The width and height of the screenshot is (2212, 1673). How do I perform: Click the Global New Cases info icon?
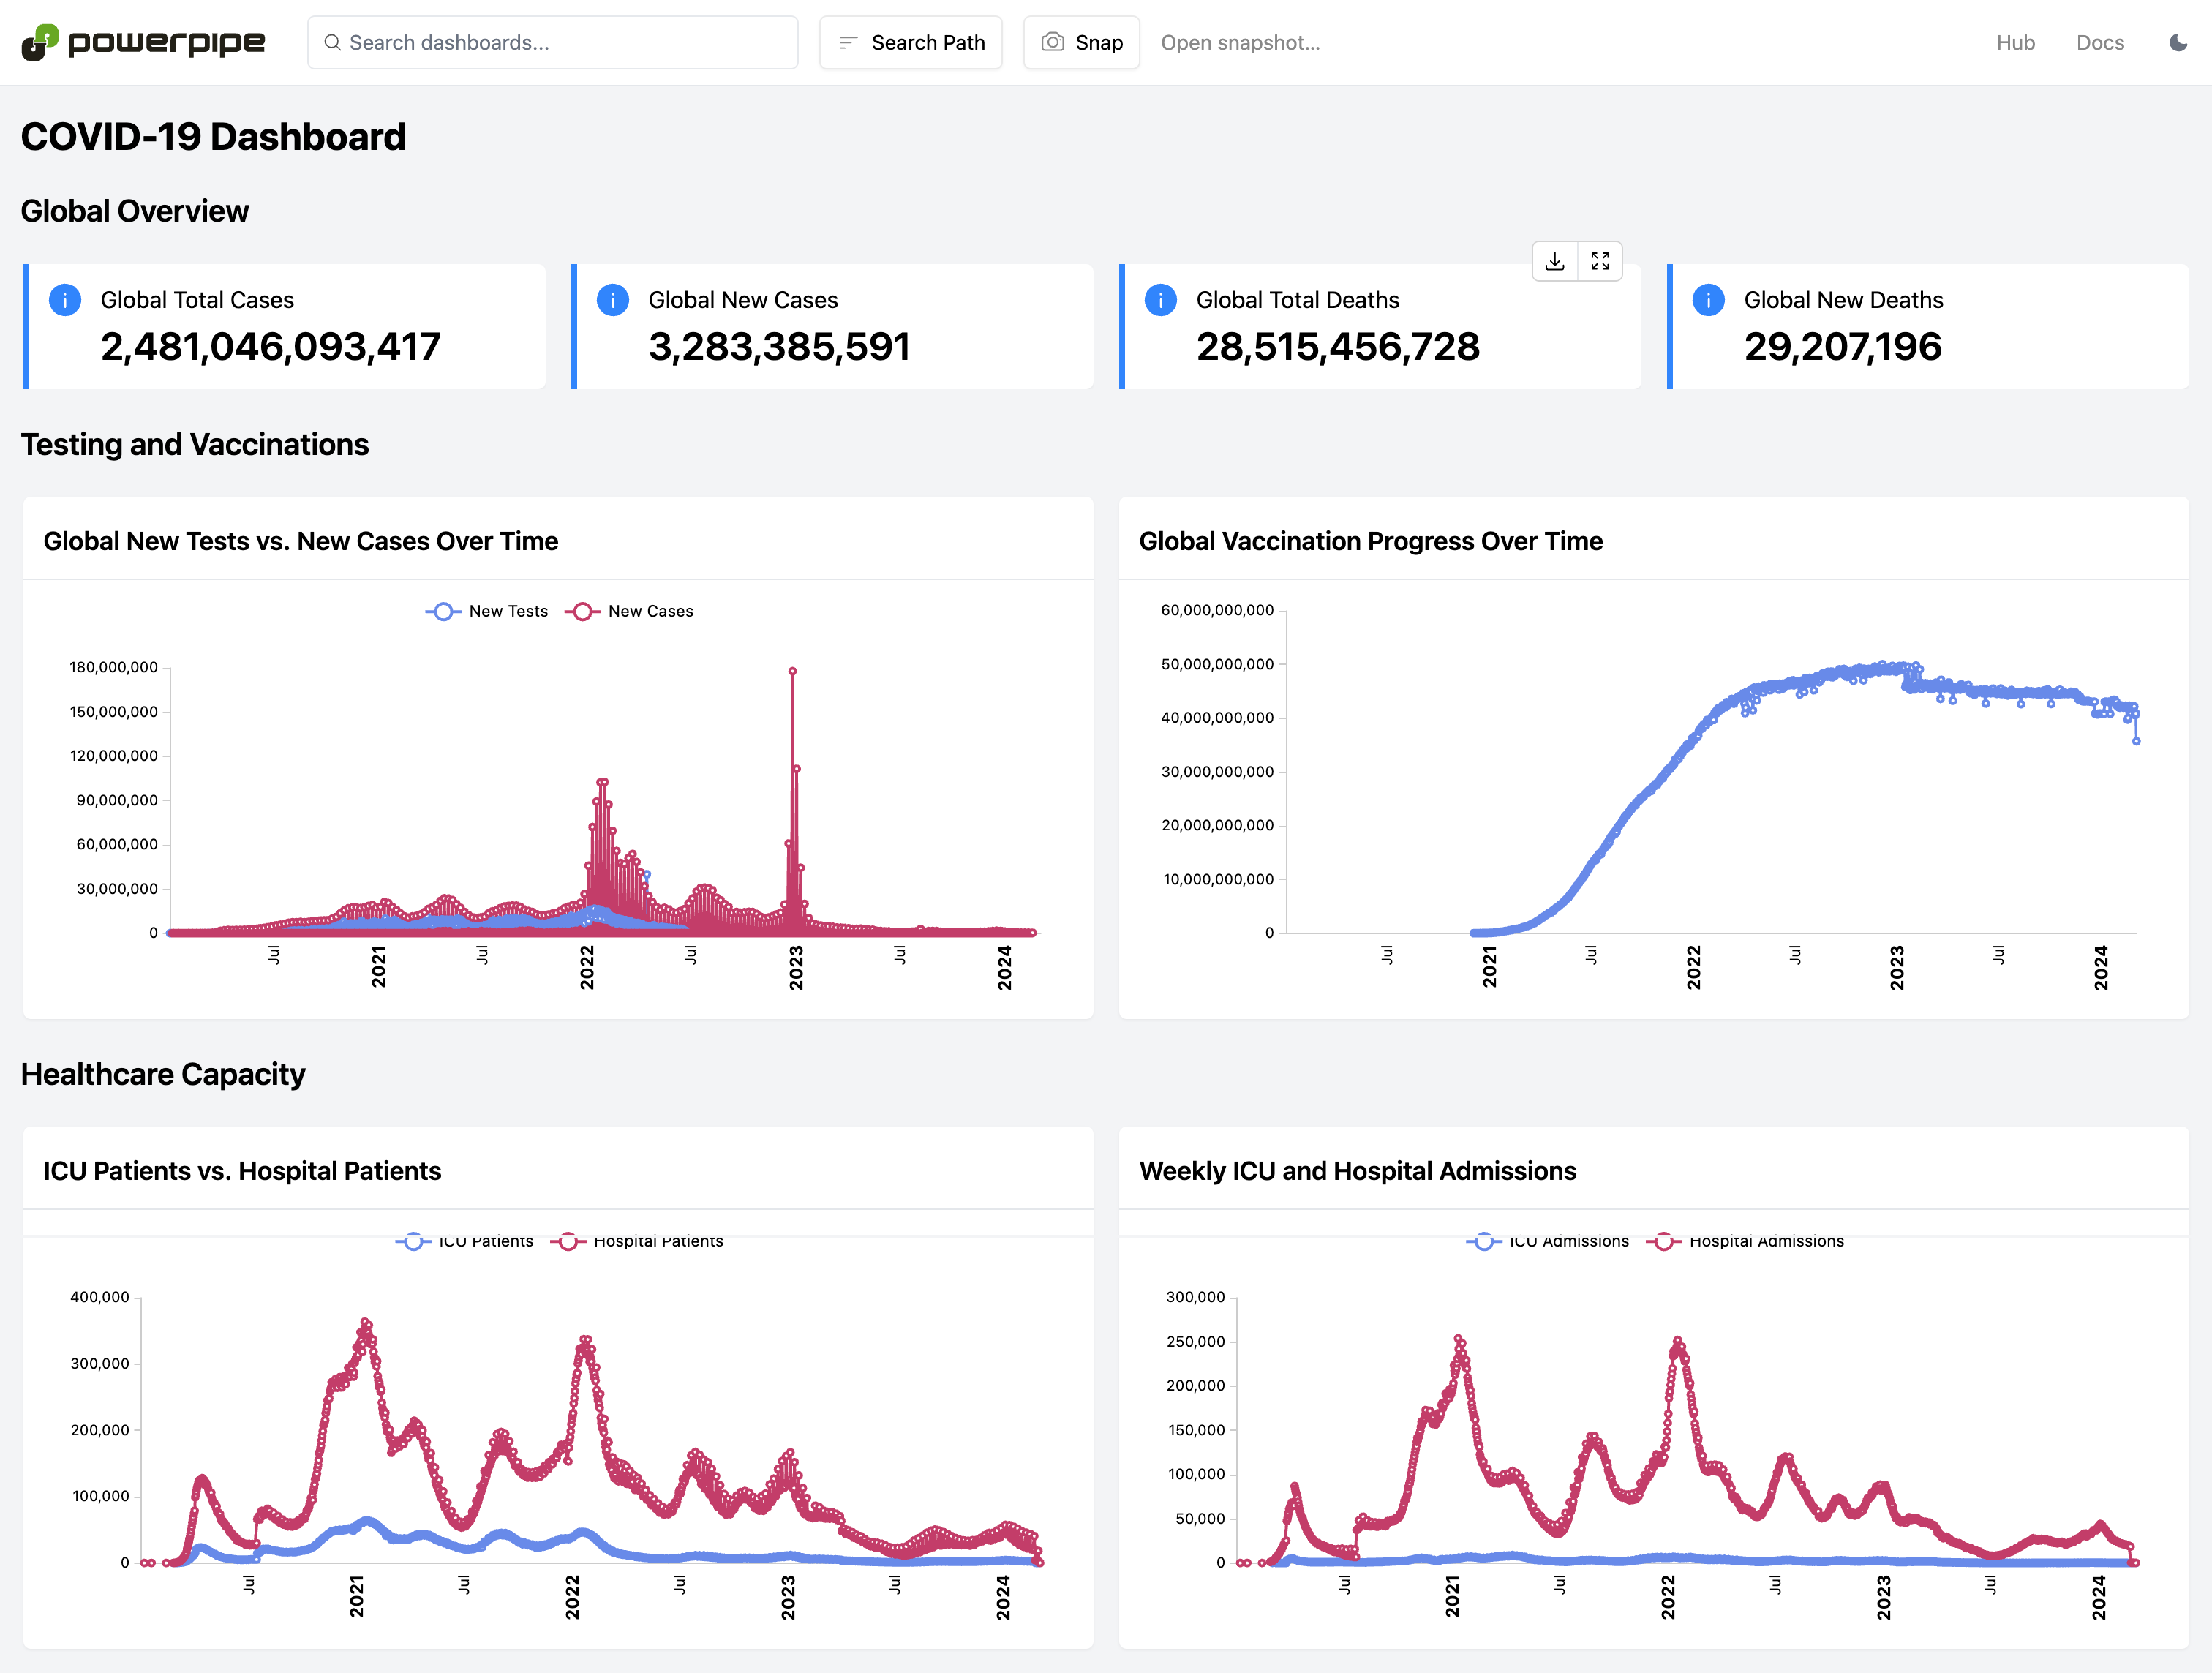tap(612, 300)
